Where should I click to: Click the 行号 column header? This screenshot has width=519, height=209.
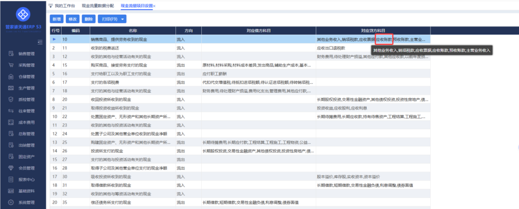point(56,30)
